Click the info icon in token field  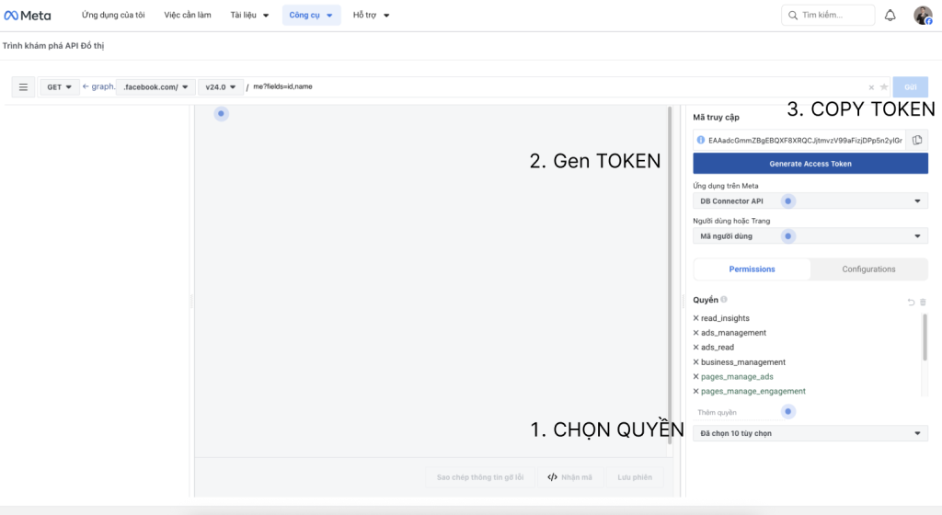[701, 140]
